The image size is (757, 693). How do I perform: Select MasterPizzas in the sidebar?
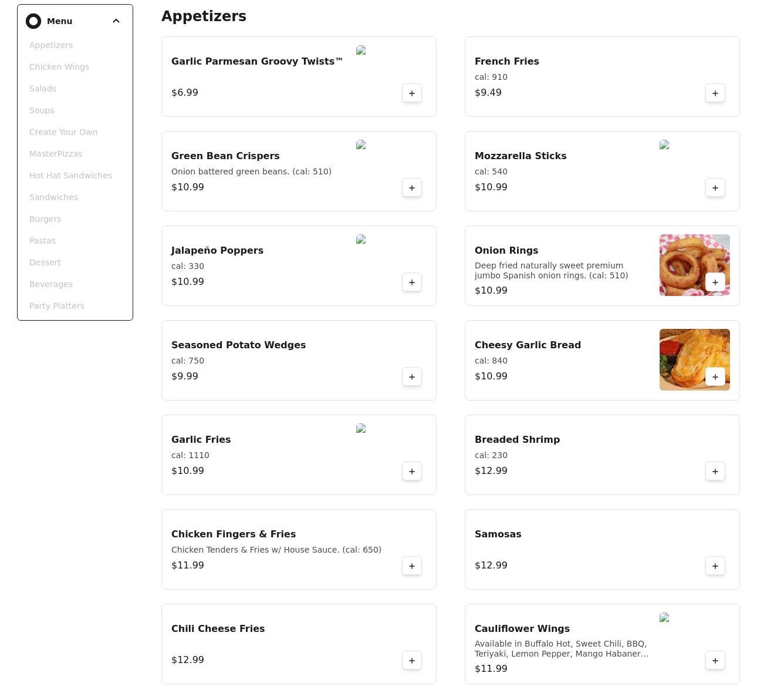point(56,154)
